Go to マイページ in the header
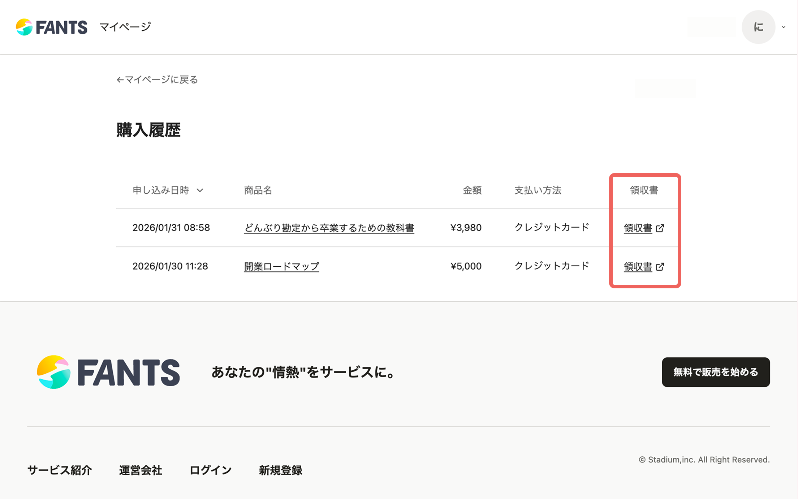The width and height of the screenshot is (798, 499). (x=125, y=27)
